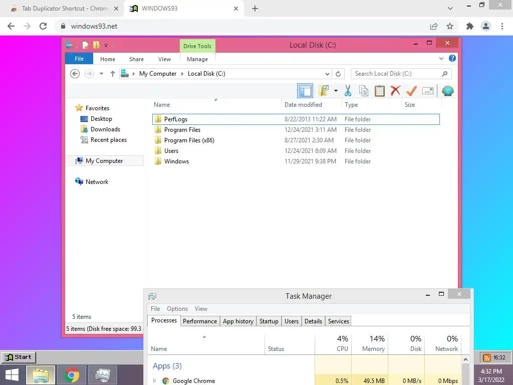Open the dropdown arrow beside folder options icon
This screenshot has width=513, height=385.
[x=336, y=91]
